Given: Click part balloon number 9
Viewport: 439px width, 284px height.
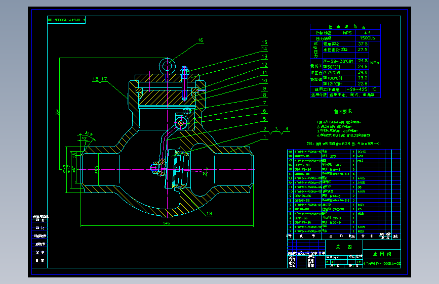Looking at the screenshot, I should pos(264,88).
